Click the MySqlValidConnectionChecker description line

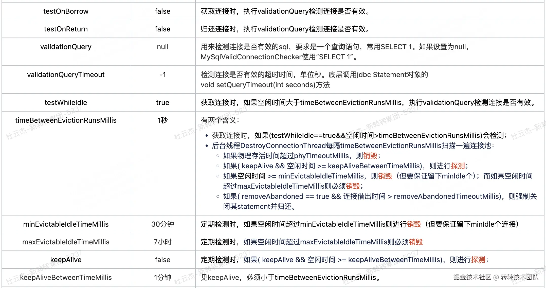pyautogui.click(x=279, y=57)
